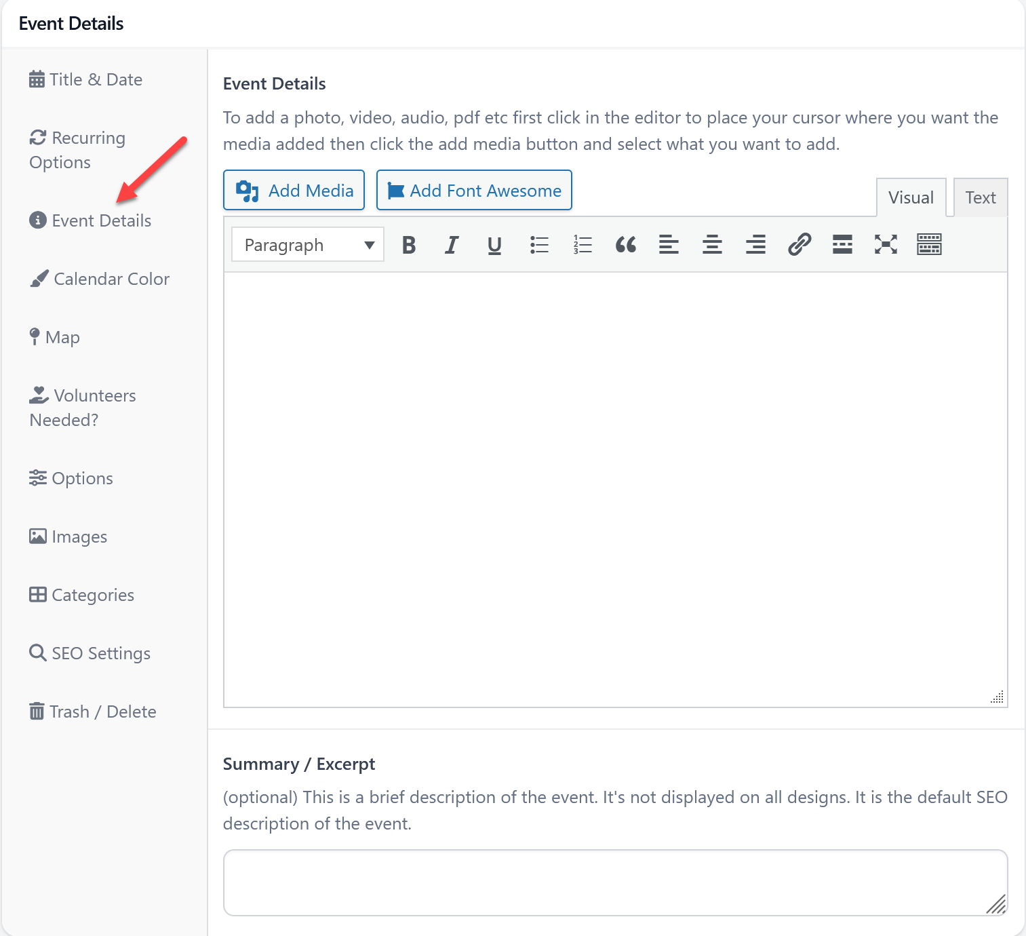Center align the text
1026x936 pixels.
click(x=712, y=245)
